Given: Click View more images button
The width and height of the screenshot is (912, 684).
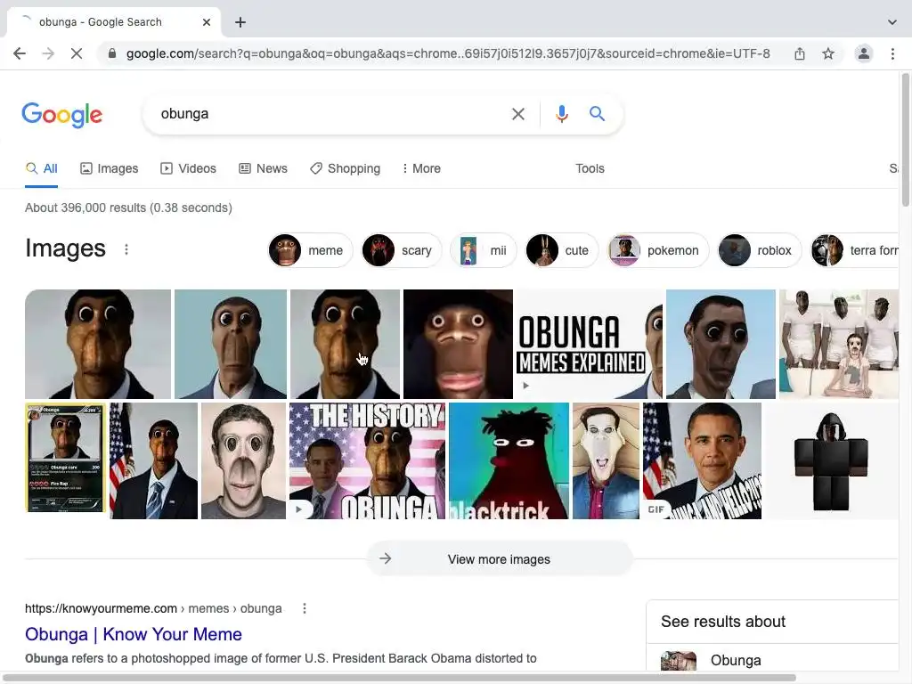Looking at the screenshot, I should click(x=499, y=559).
